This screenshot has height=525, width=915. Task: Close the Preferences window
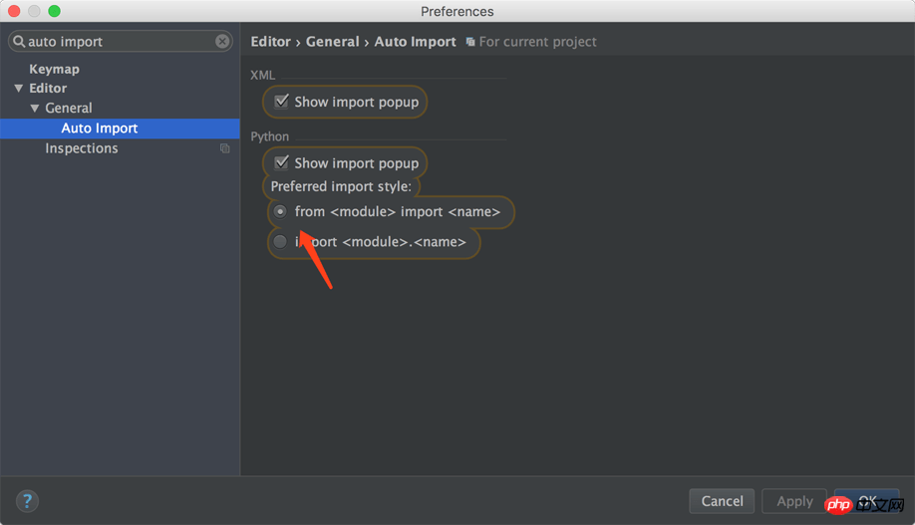click(14, 11)
